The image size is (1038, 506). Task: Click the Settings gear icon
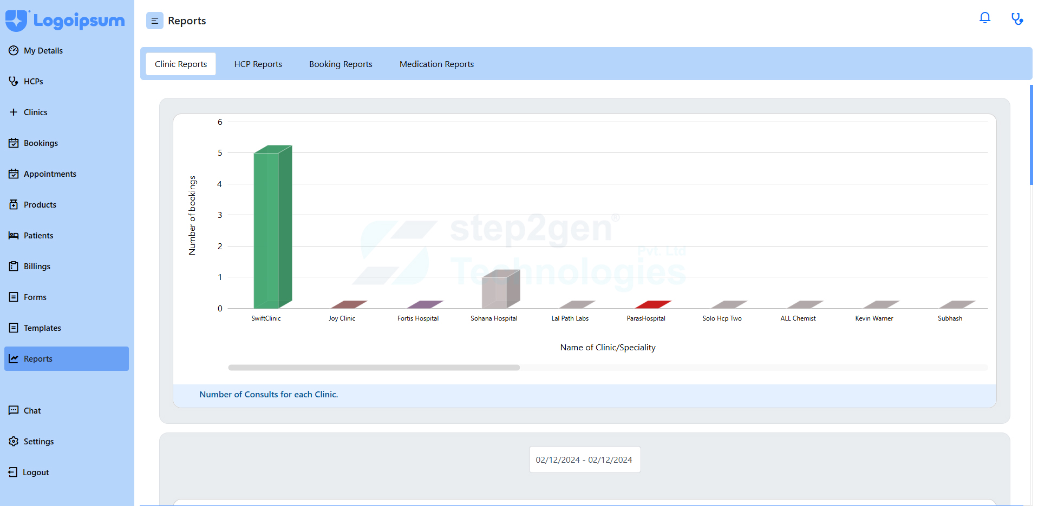14,441
